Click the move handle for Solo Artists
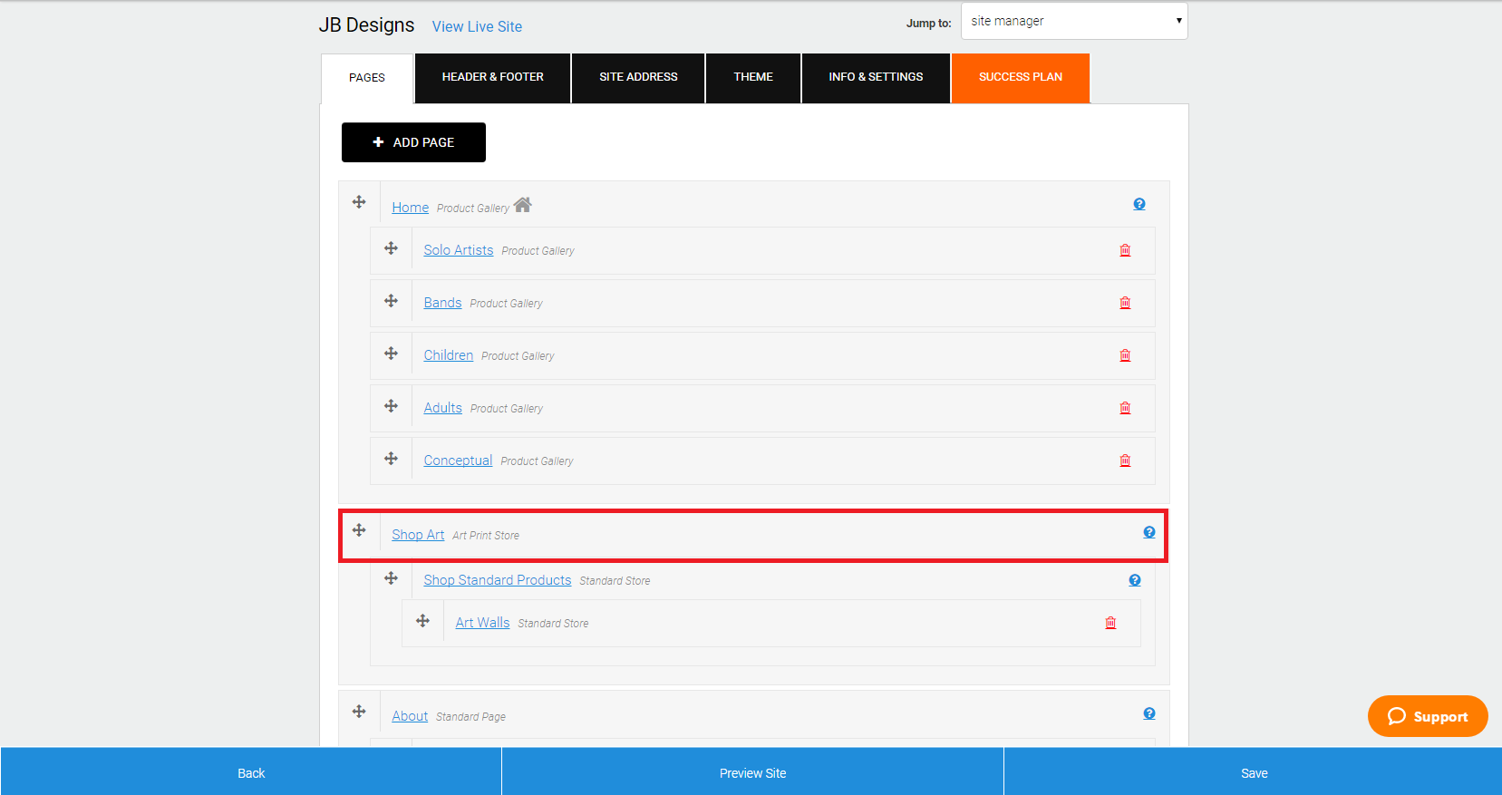This screenshot has width=1502, height=795. click(x=391, y=248)
